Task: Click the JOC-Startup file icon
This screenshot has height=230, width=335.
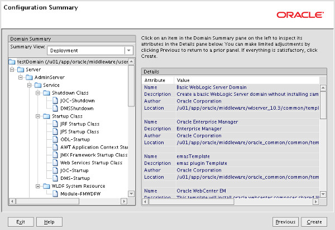Action: point(55,170)
